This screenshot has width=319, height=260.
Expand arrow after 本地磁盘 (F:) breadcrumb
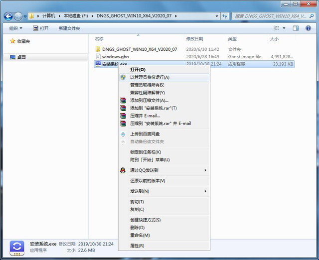92,16
